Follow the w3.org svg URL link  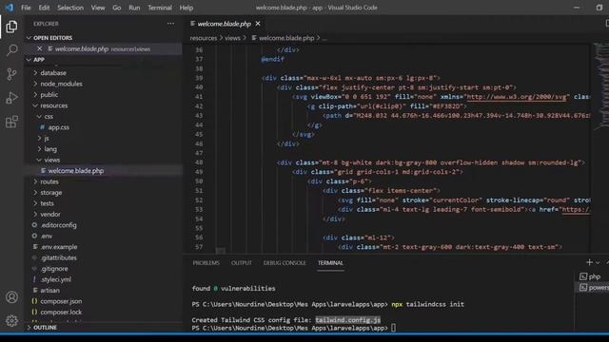pyautogui.click(x=516, y=97)
